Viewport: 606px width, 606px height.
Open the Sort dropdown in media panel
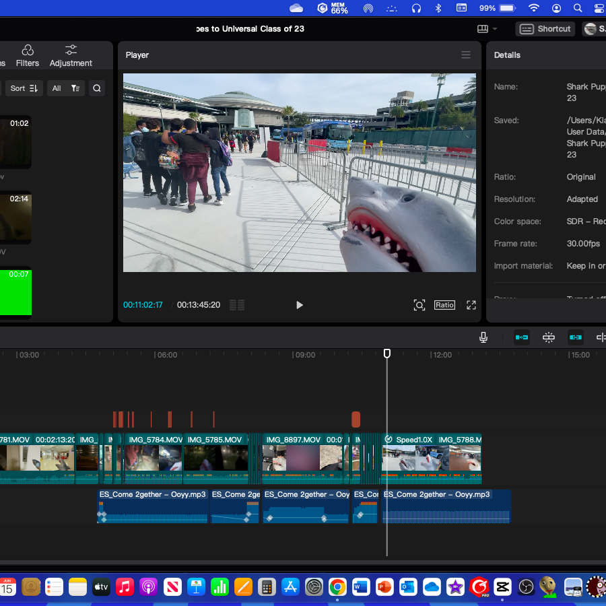24,88
